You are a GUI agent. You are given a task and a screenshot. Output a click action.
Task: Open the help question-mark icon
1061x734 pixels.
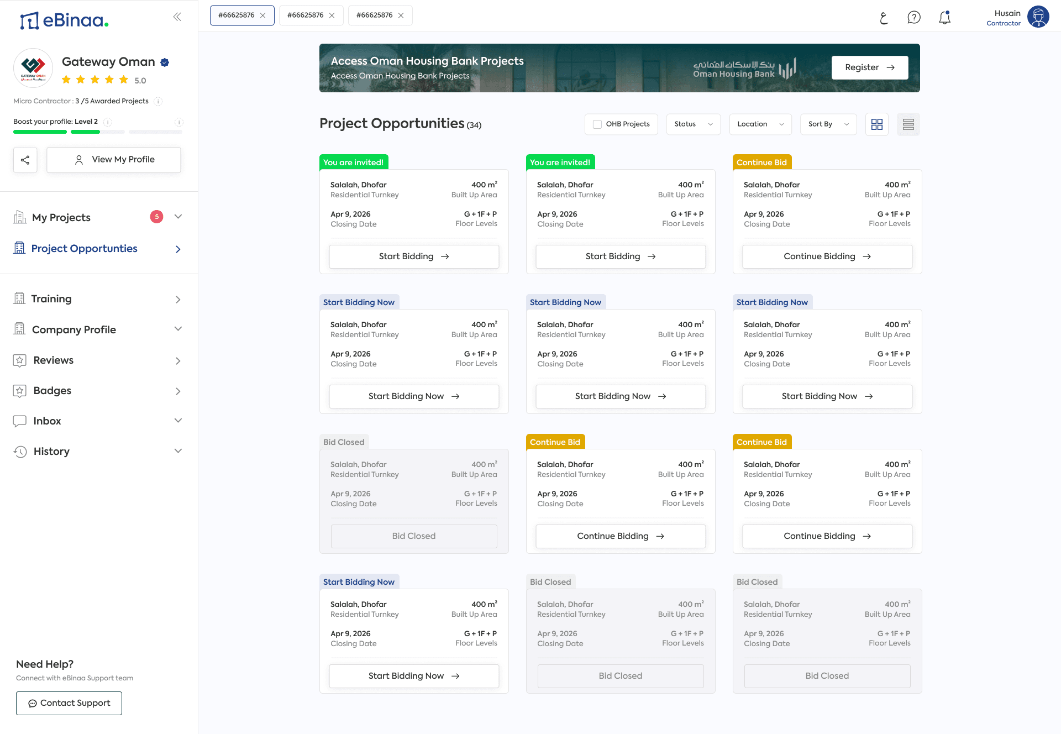914,18
